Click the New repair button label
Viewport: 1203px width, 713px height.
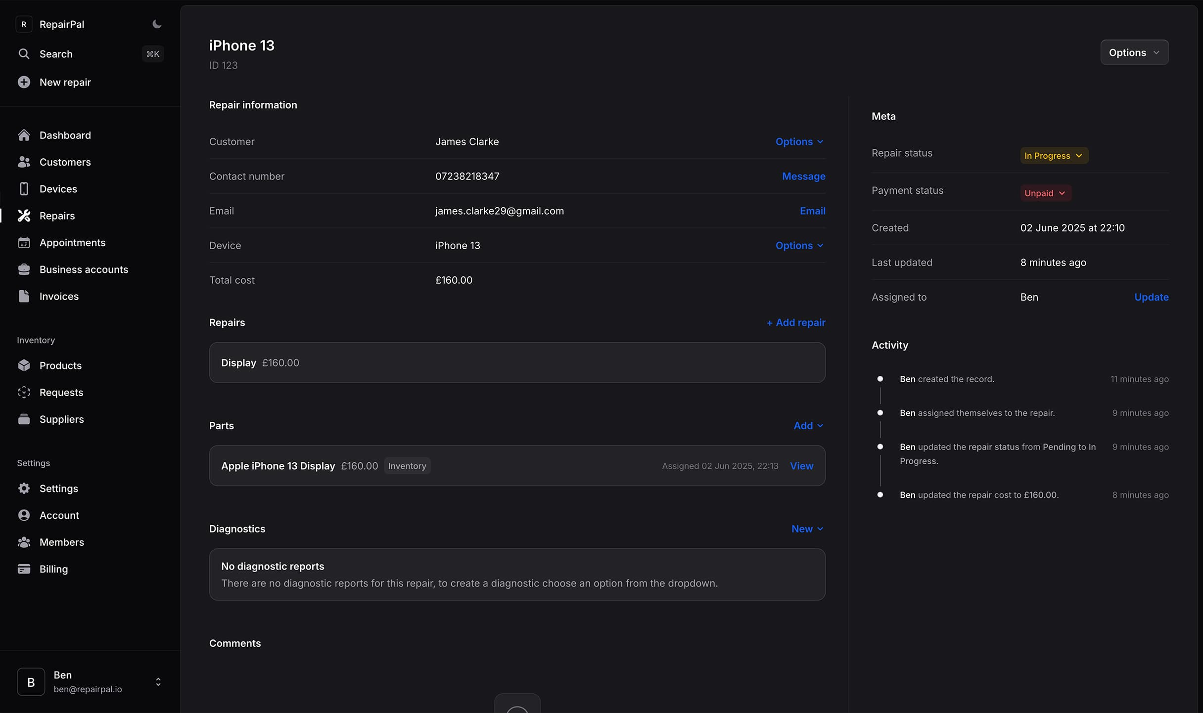(x=65, y=82)
